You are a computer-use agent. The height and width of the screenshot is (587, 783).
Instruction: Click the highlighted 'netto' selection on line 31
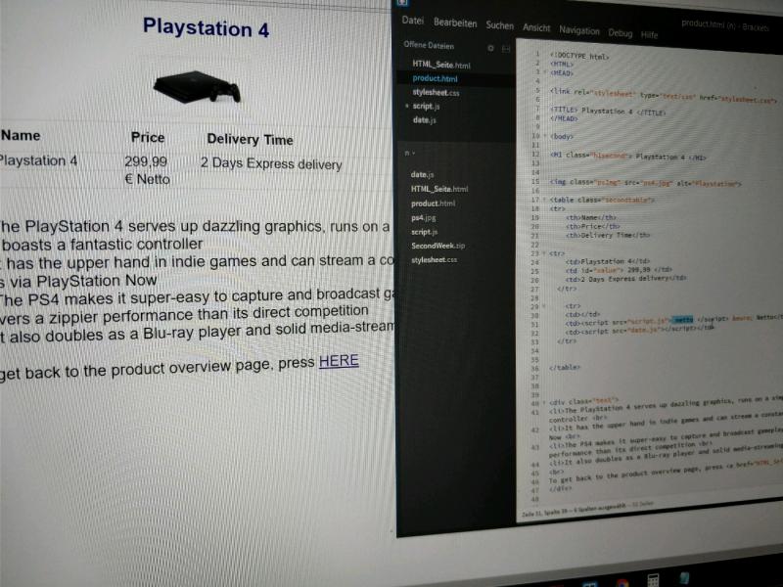683,320
